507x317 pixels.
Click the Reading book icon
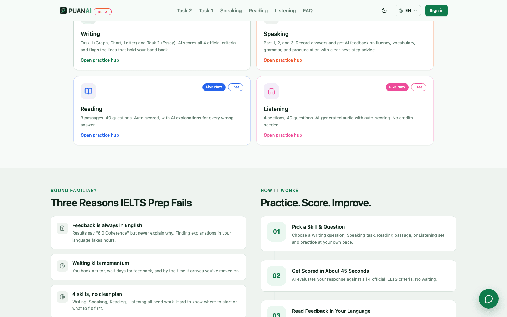point(88,91)
